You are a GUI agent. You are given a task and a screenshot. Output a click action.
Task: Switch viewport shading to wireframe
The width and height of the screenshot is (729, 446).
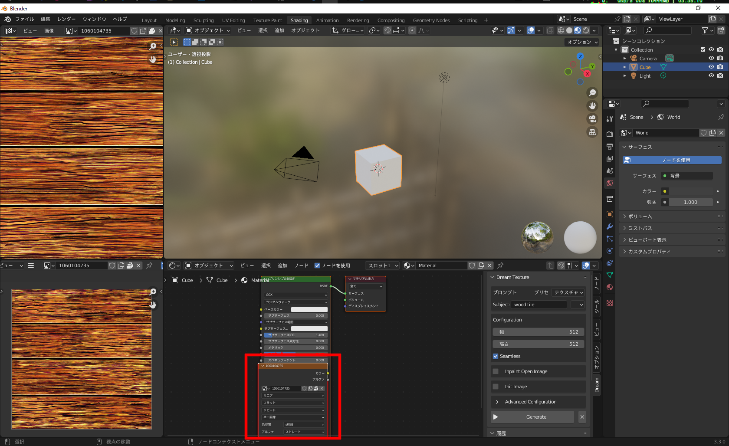tap(561, 30)
